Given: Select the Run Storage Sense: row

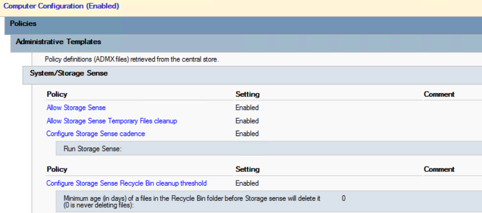Looking at the screenshot, I should coord(269,149).
